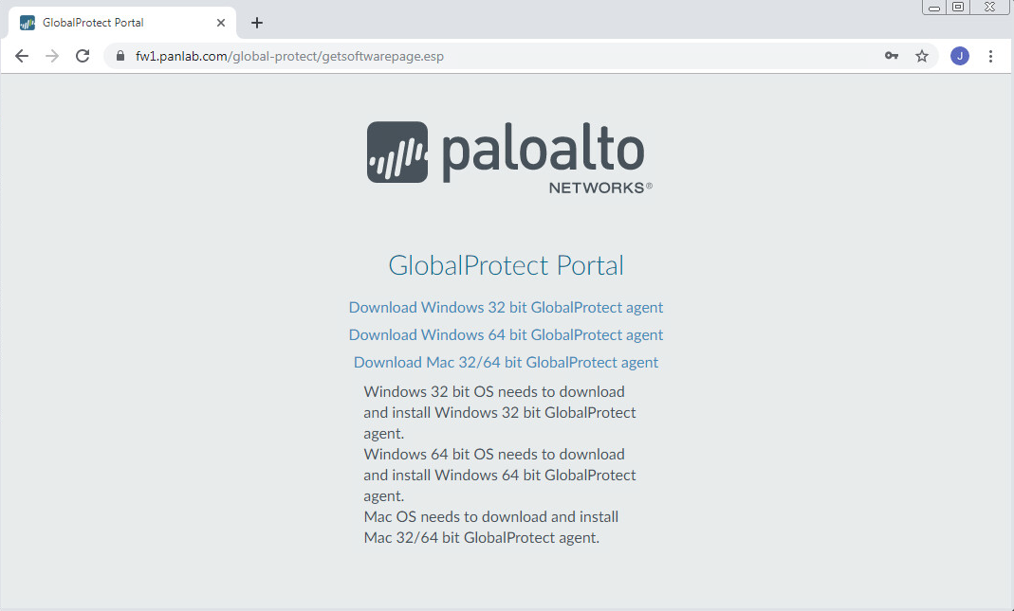Click the browser back navigation arrow
The image size is (1014, 611).
point(21,56)
